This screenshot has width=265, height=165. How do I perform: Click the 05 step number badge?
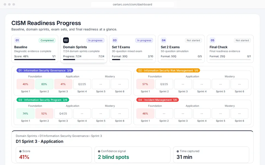click(x=213, y=40)
